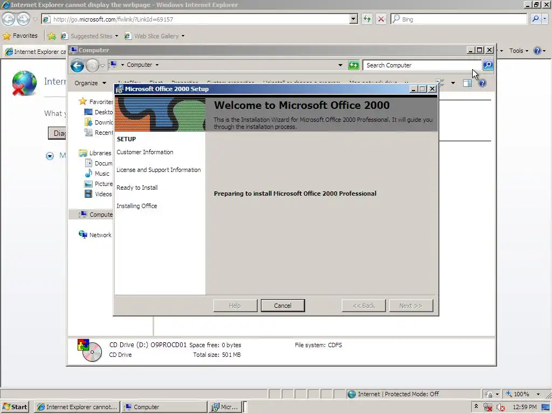Open Suggested Sites dropdown
The height and width of the screenshot is (414, 552).
[89, 36]
